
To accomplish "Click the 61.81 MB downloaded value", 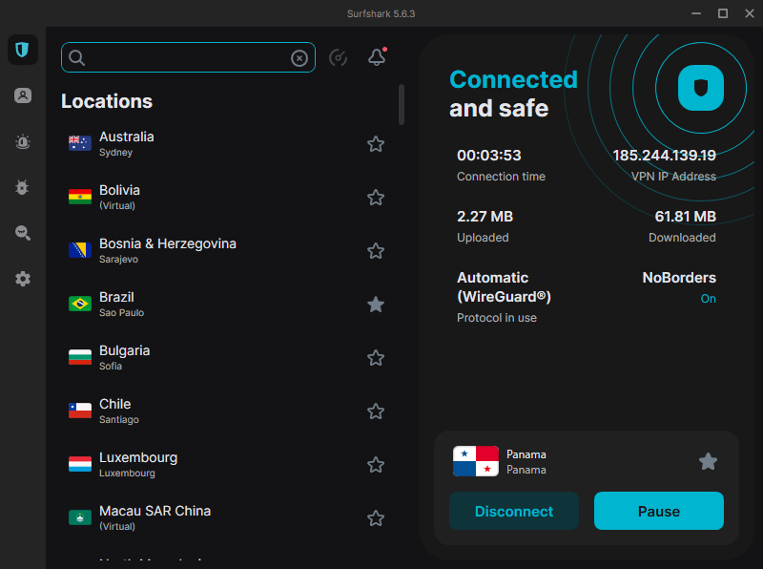I will tap(685, 217).
